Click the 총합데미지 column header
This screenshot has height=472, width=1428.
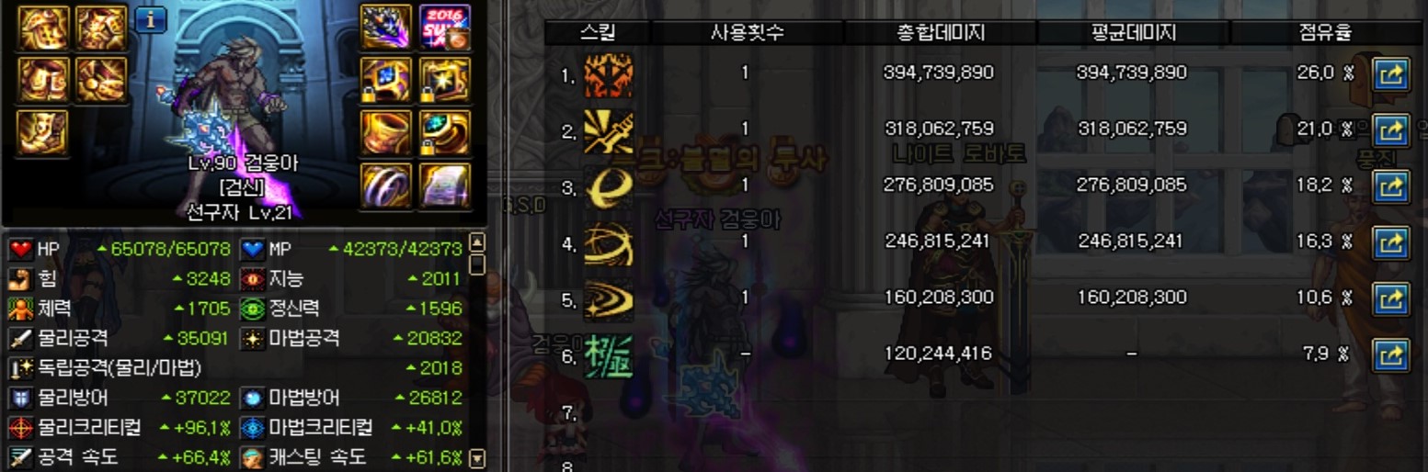click(941, 33)
